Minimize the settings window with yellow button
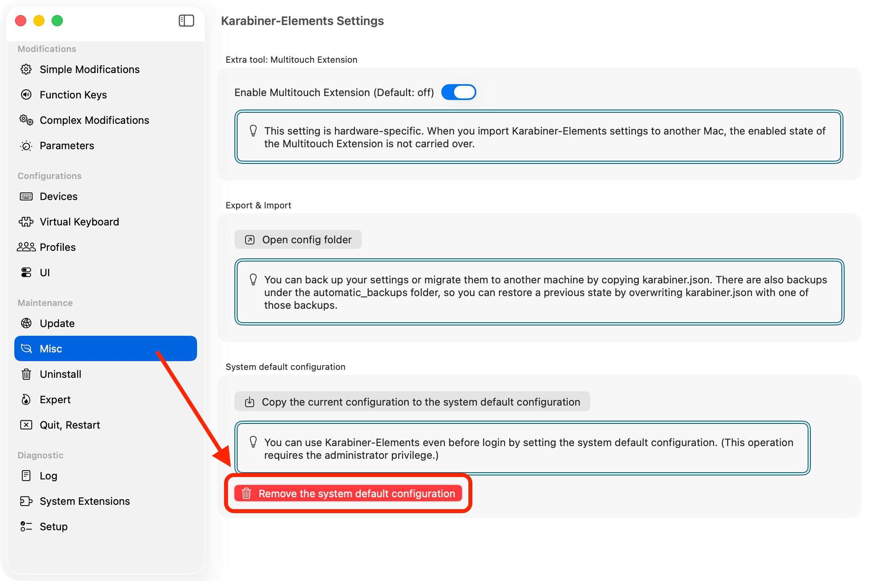The image size is (874, 581). click(x=39, y=21)
